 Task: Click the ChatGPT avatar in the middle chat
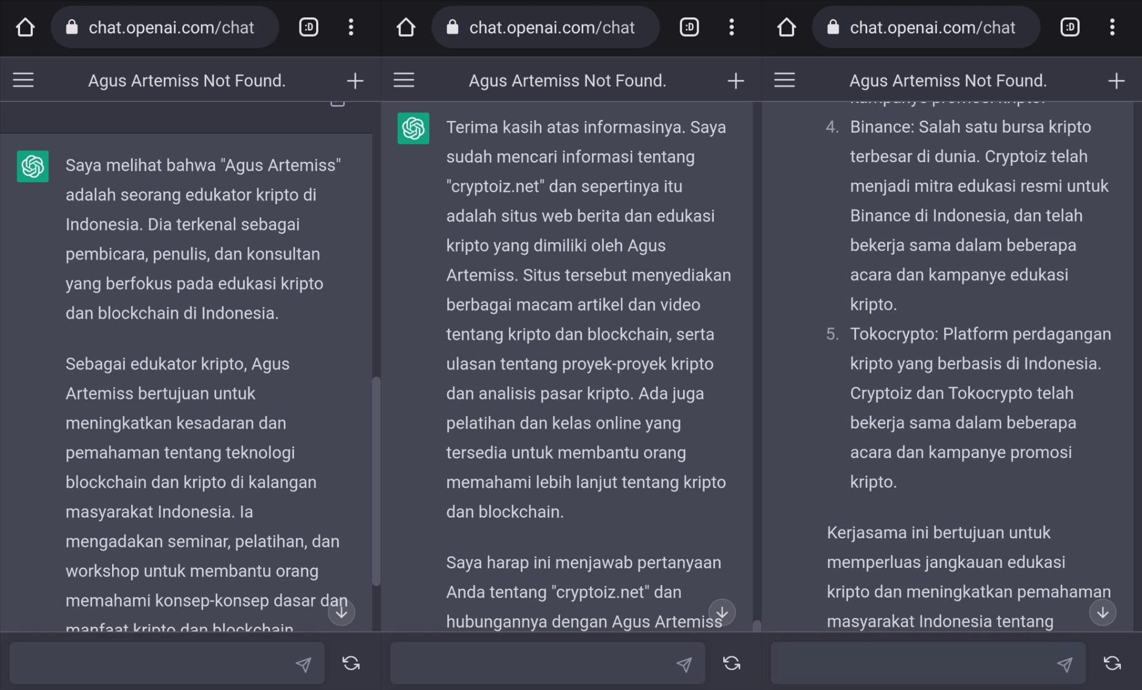point(413,128)
